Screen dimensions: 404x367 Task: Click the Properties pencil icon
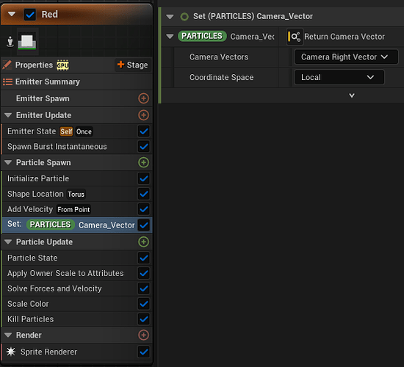coord(7,65)
